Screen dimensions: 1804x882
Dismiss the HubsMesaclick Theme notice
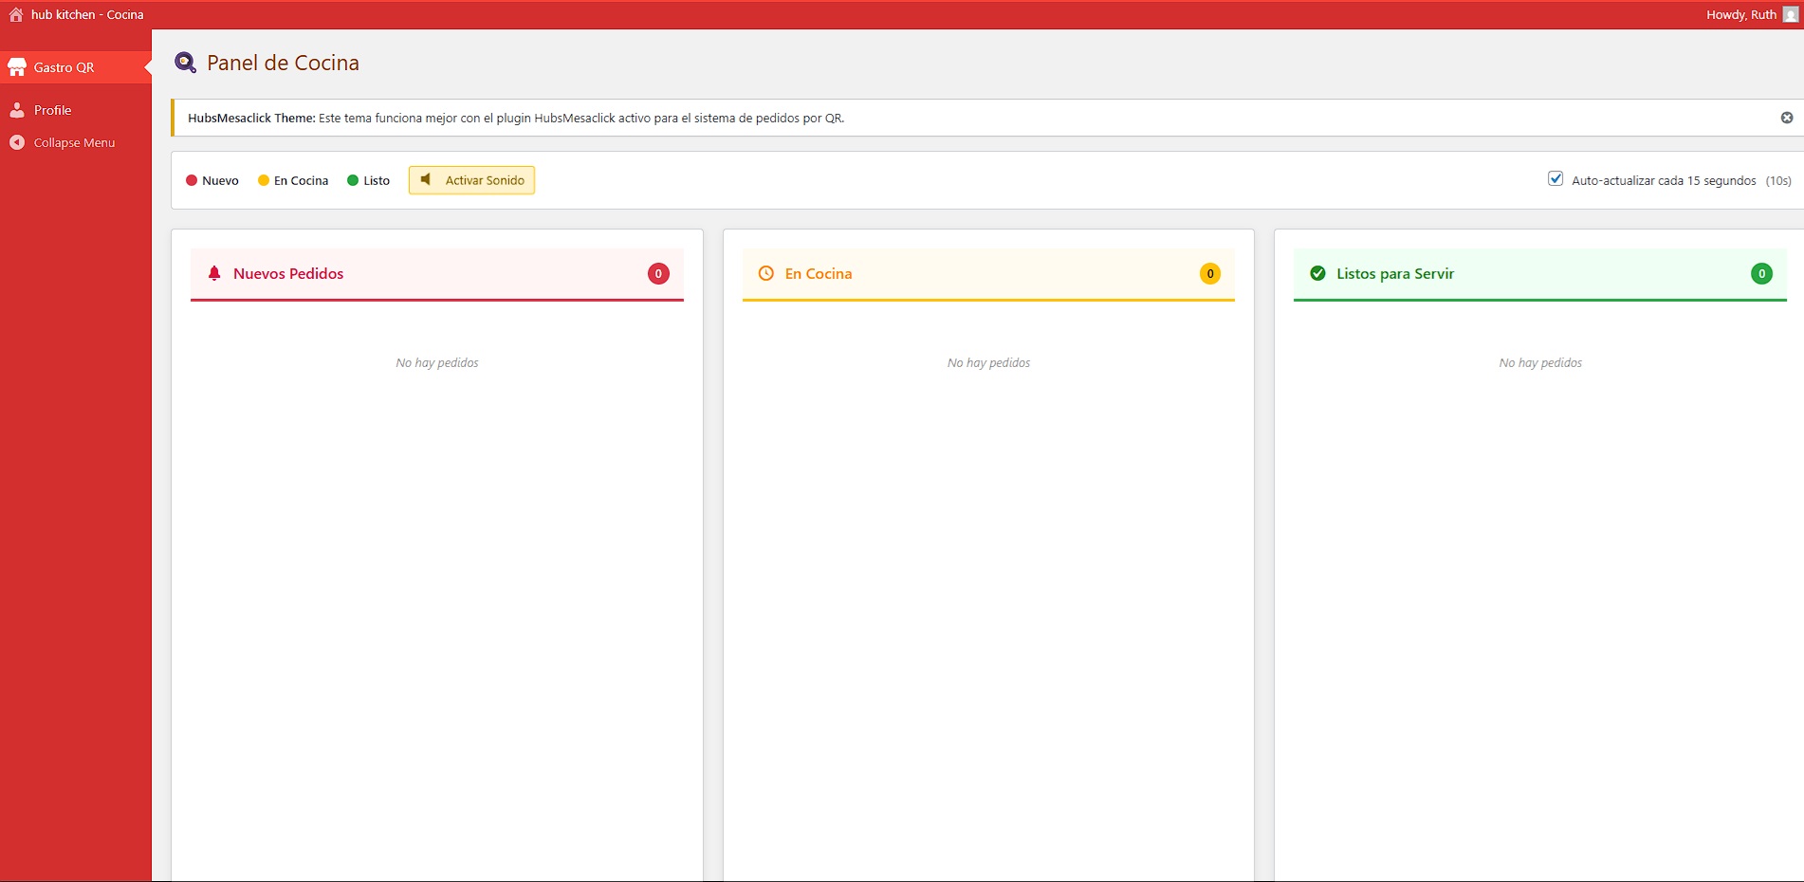[x=1787, y=117]
